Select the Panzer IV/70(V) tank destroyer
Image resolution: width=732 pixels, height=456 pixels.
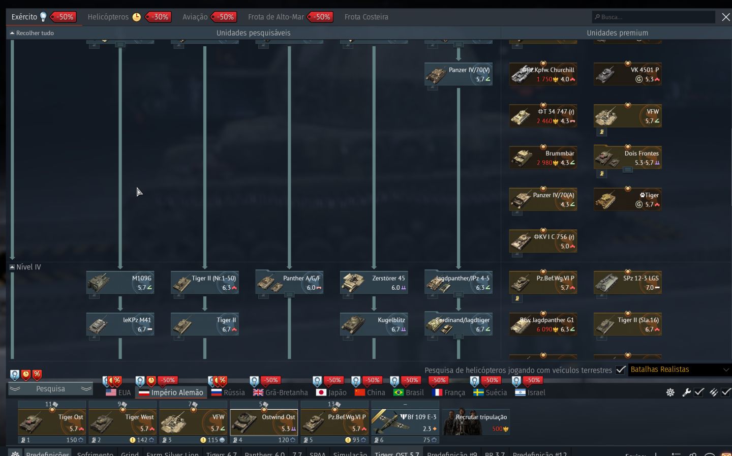pyautogui.click(x=458, y=74)
